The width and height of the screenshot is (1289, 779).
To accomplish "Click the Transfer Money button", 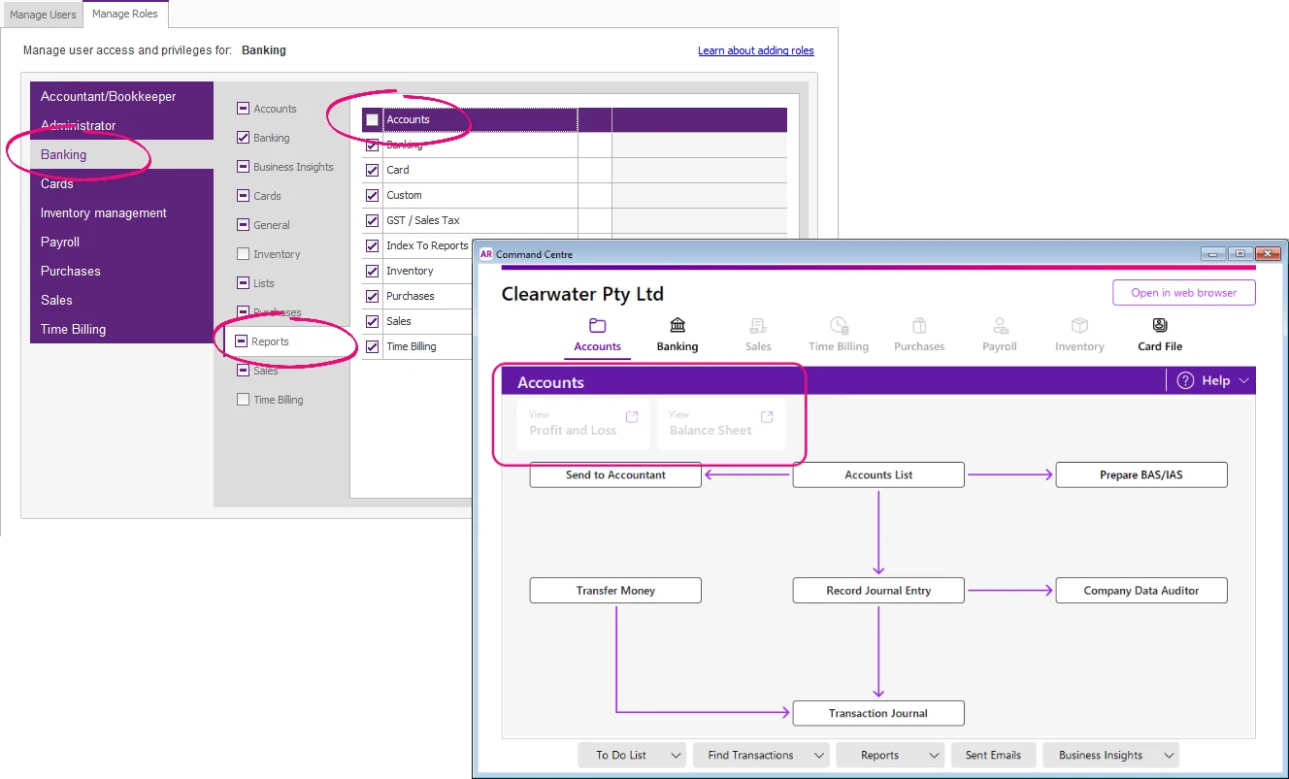I will tap(615, 591).
